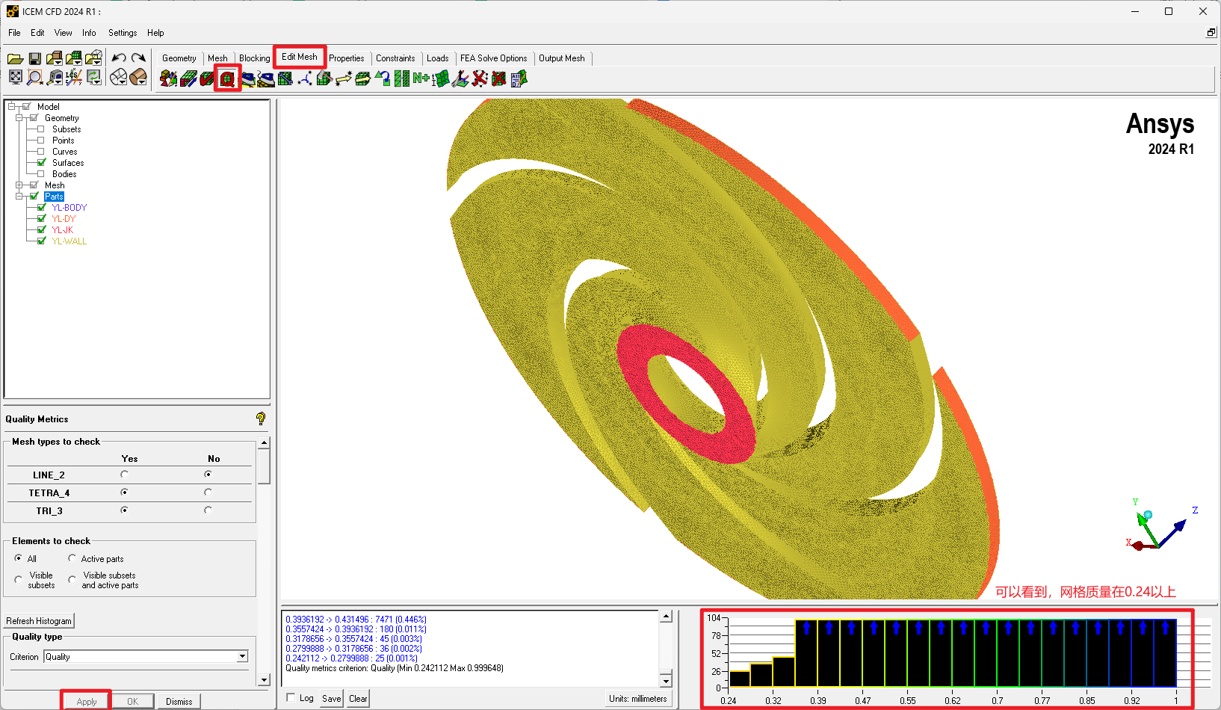The width and height of the screenshot is (1221, 710).
Task: Click Clear in the message log
Action: [359, 698]
